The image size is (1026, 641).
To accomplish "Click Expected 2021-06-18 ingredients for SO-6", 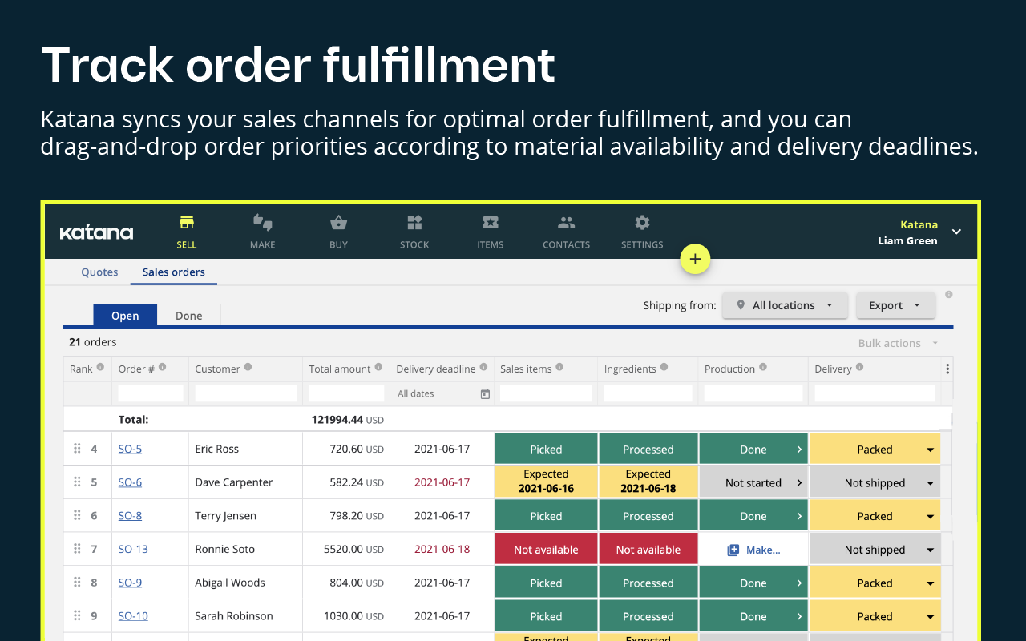I will tap(648, 482).
